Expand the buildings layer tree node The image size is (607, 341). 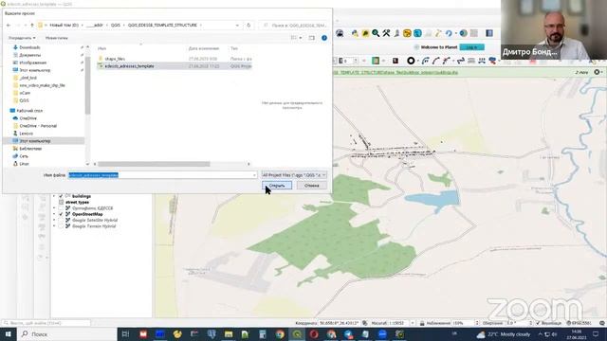pyautogui.click(x=54, y=196)
